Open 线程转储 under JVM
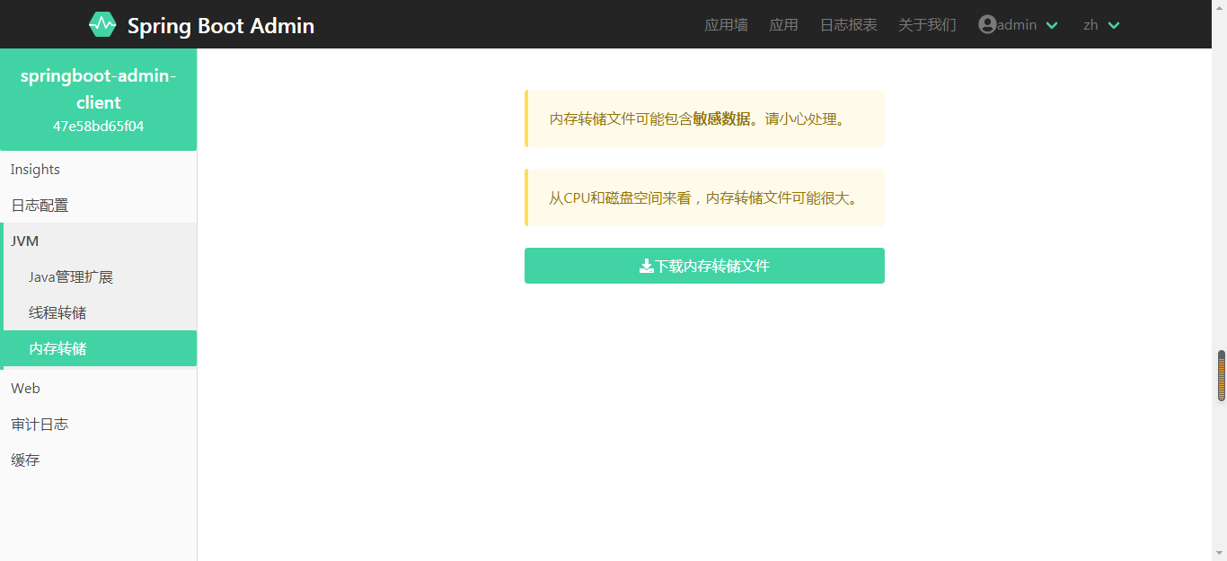 click(x=99, y=313)
